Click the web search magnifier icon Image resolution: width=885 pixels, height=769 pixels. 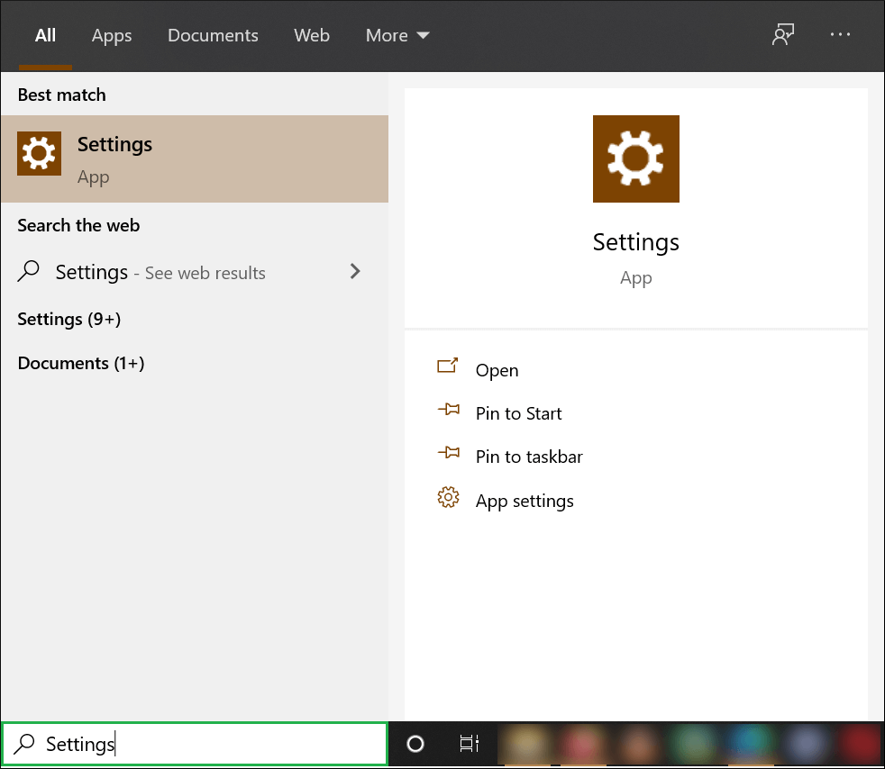(28, 271)
